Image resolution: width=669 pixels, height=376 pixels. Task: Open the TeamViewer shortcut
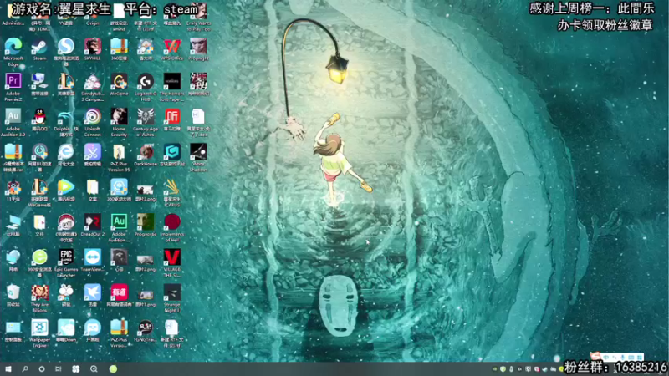[93, 257]
